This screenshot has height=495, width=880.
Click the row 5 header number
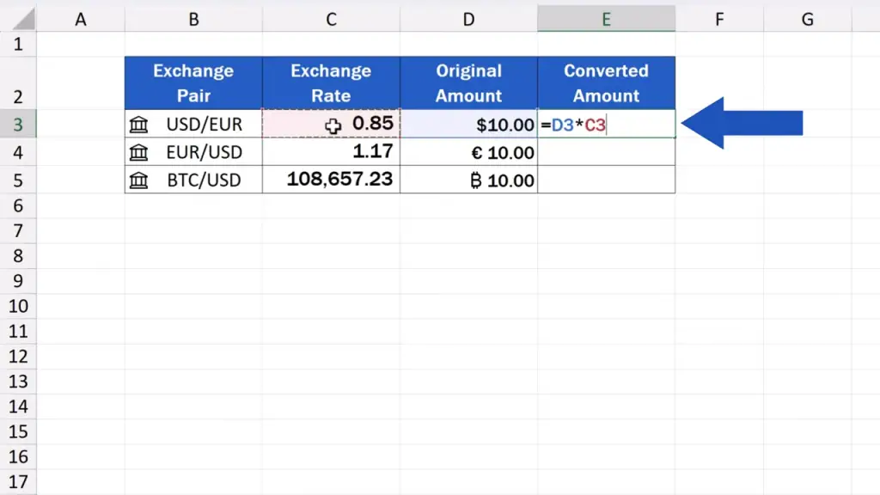(x=18, y=180)
